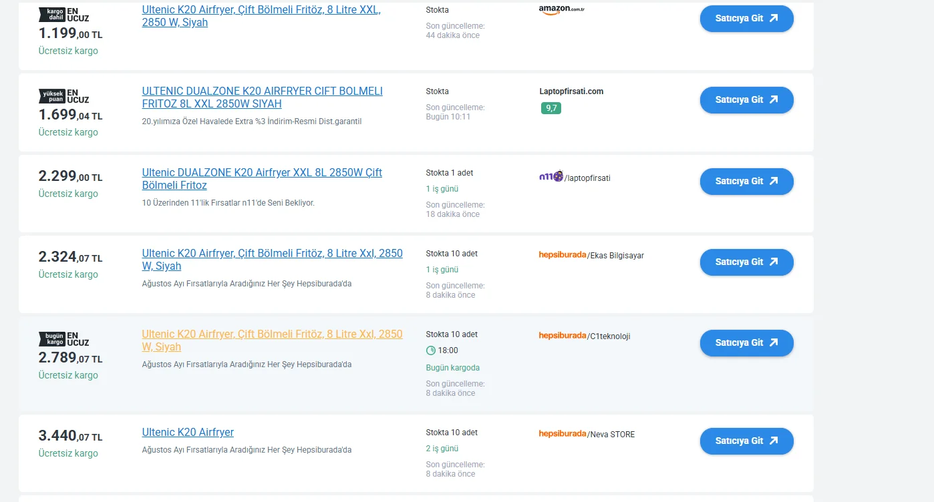This screenshot has width=934, height=502.
Task: Click the '/Ekas Bilgisayar' seller name
Action: (615, 255)
